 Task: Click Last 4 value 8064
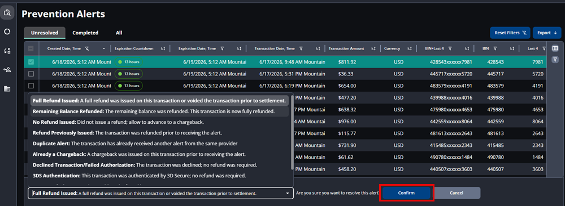537,122
